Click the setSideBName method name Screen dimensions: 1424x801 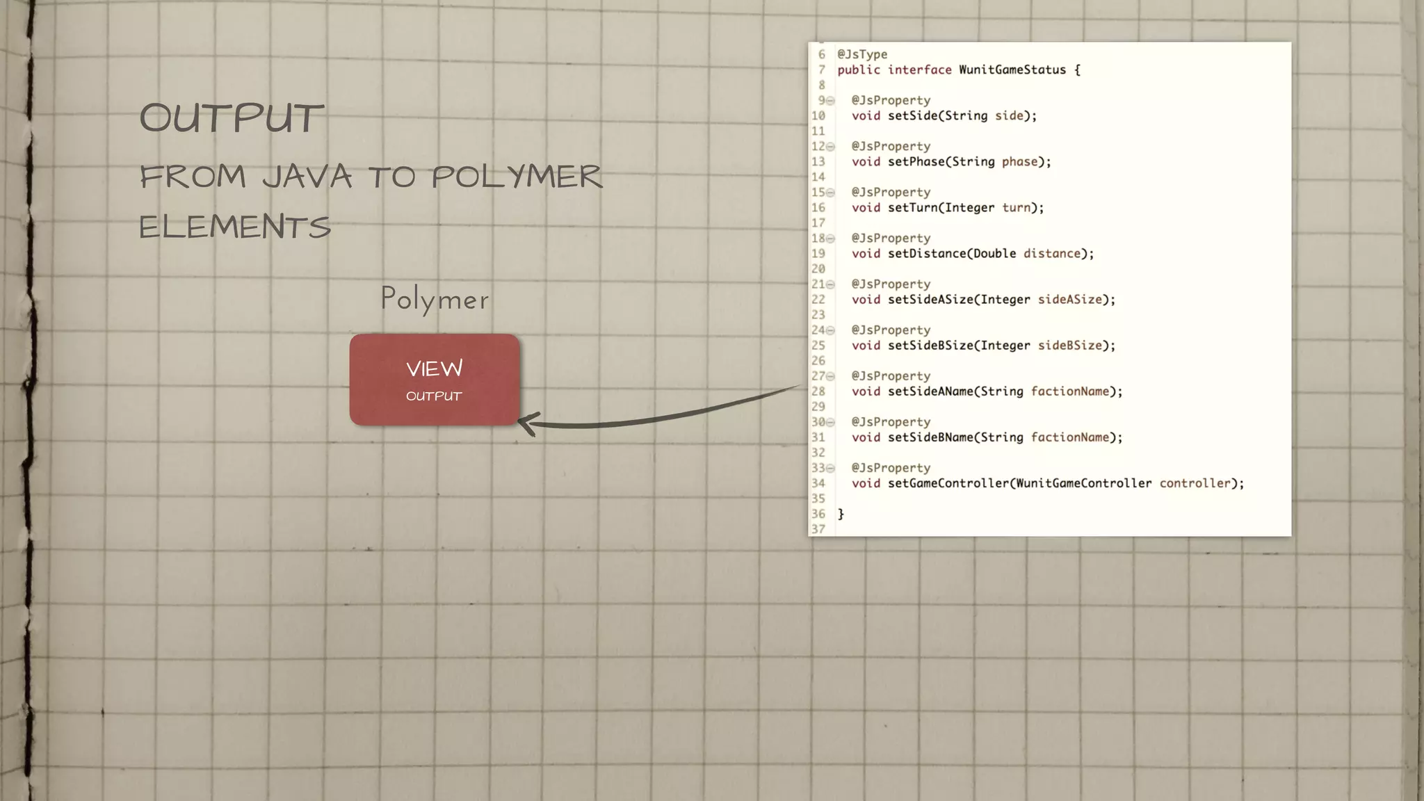[x=930, y=437]
